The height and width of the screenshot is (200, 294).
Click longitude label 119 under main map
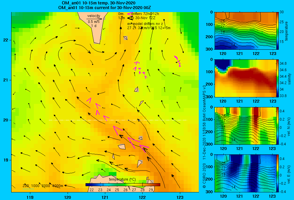coord(30,197)
